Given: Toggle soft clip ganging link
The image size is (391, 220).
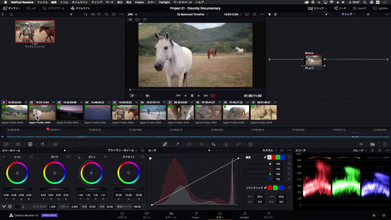Looking at the screenshot, I should 265,188.
